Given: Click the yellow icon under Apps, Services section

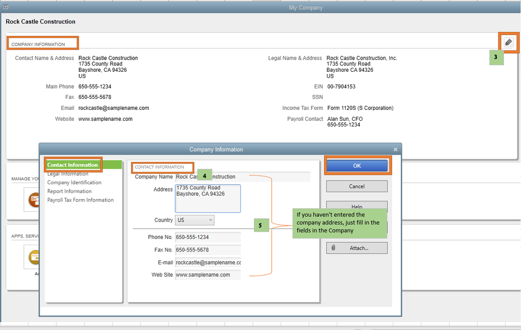Looking at the screenshot, I should [34, 257].
